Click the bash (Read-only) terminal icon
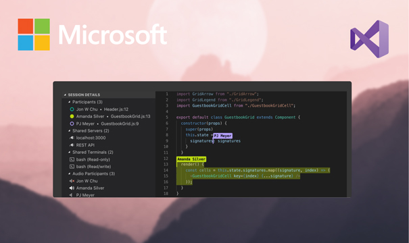The height and width of the screenshot is (243, 409). coord(72,159)
